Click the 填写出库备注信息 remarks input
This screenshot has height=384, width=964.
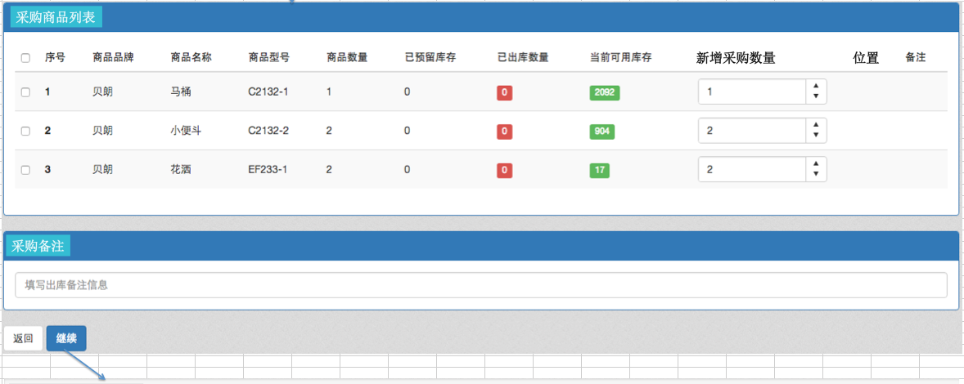click(x=480, y=285)
